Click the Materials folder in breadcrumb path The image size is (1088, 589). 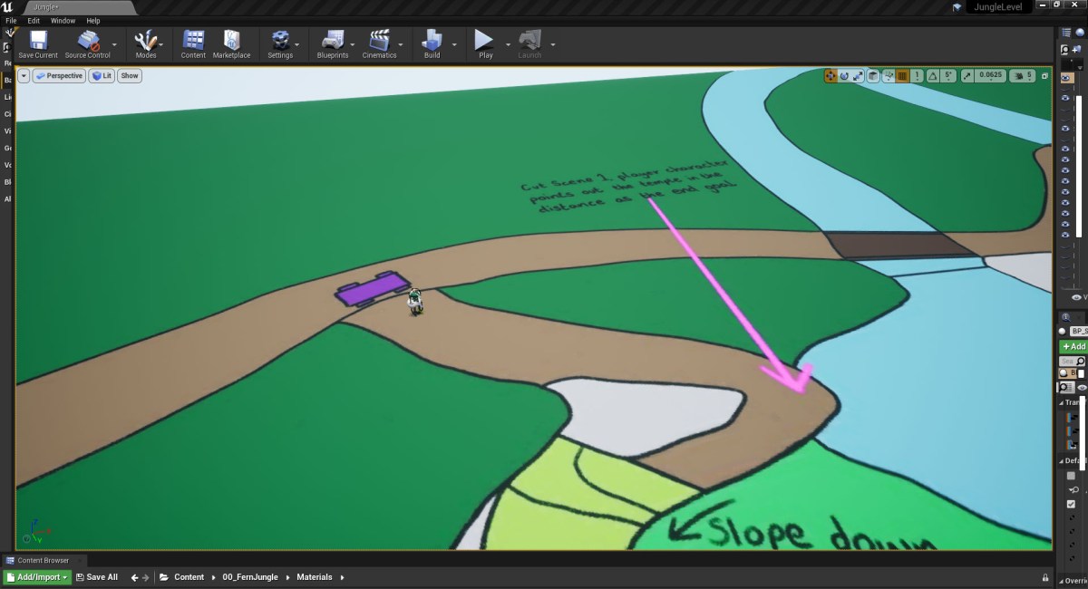(x=314, y=577)
